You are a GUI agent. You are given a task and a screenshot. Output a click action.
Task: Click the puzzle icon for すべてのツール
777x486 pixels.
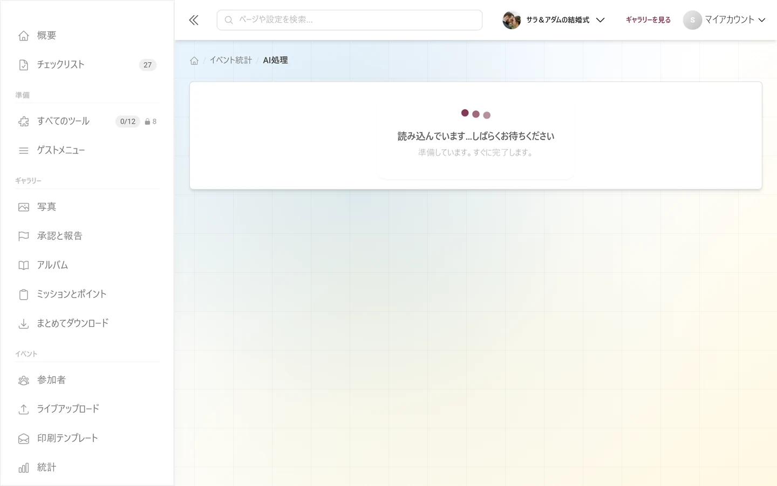click(24, 122)
